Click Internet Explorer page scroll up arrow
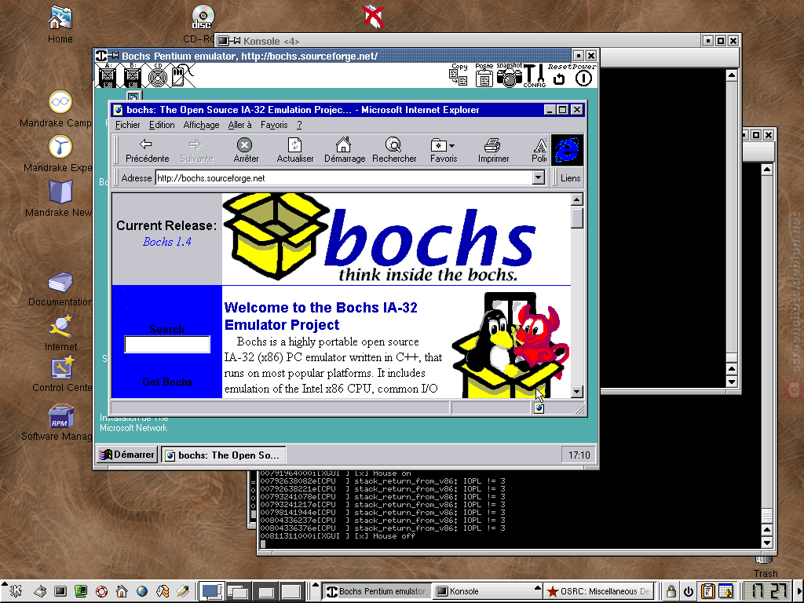The height and width of the screenshot is (603, 804). [x=577, y=199]
